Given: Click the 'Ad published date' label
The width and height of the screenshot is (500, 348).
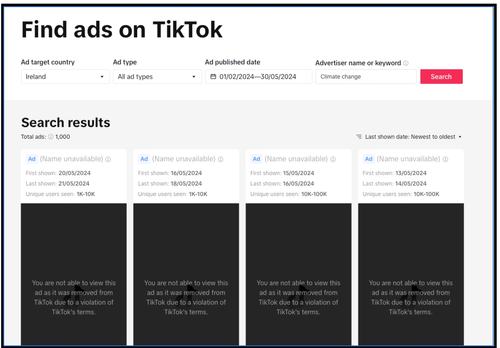Looking at the screenshot, I should [233, 62].
